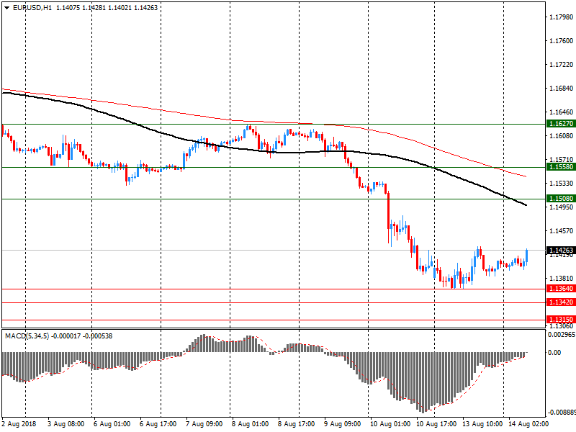Click the 10 Aug 01:00 time axis label

390,424
